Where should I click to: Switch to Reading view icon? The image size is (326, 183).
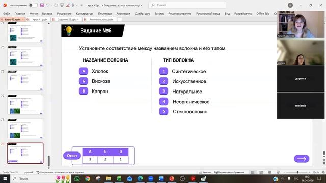tap(269, 172)
